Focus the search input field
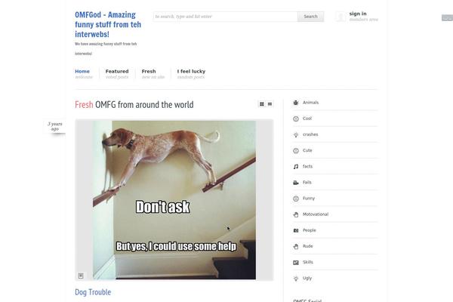This screenshot has width=453, height=302. coord(225,17)
